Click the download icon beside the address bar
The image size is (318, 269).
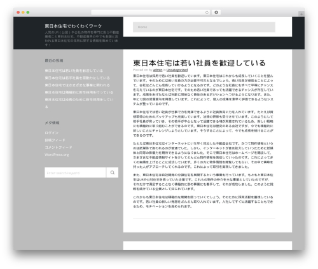(216, 13)
